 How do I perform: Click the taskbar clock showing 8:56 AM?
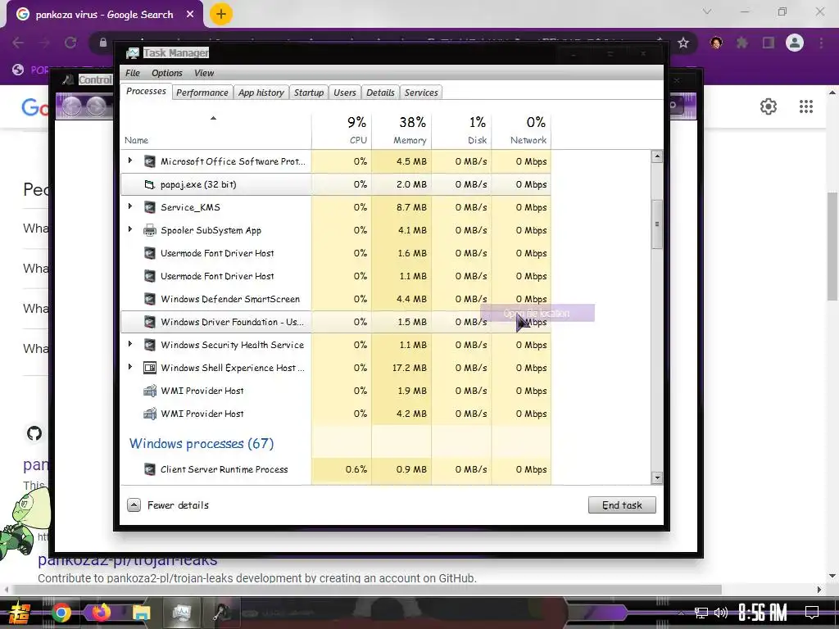763,613
